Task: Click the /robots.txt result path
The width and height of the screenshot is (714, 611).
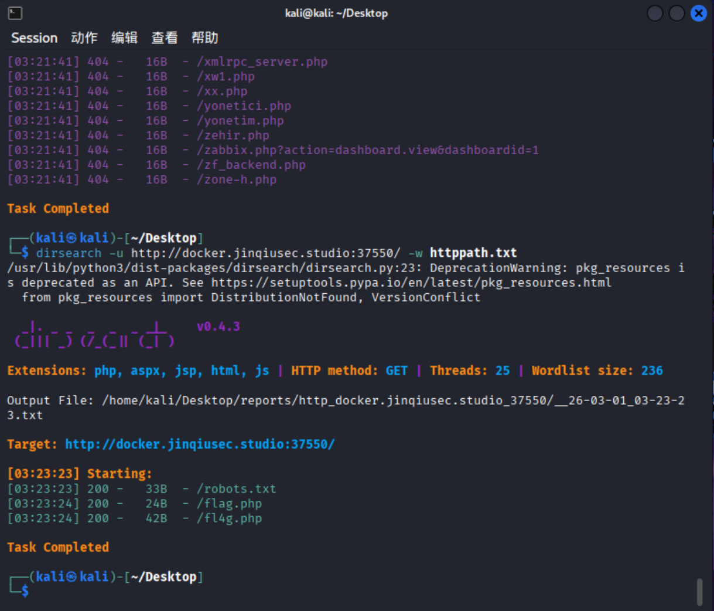Action: tap(237, 489)
